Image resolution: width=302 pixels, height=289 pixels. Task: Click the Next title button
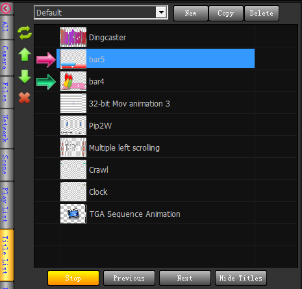tap(185, 278)
